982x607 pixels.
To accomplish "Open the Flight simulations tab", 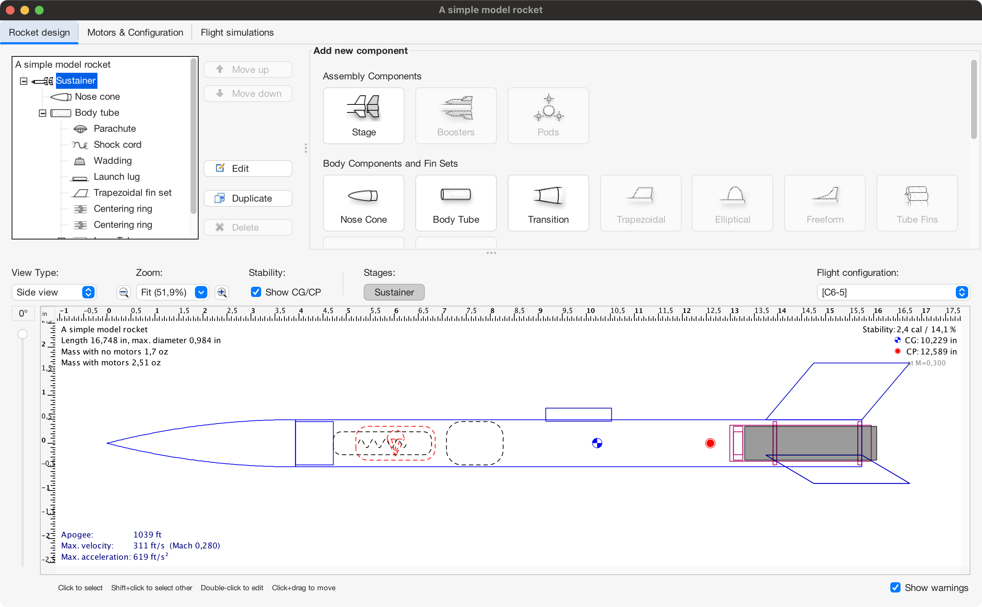I will click(x=237, y=32).
